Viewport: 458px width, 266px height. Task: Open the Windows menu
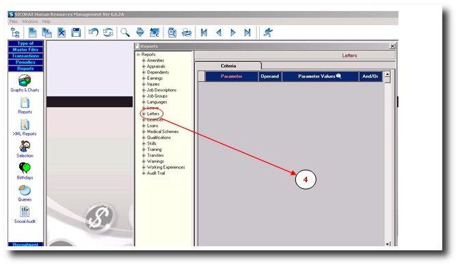tap(30, 22)
